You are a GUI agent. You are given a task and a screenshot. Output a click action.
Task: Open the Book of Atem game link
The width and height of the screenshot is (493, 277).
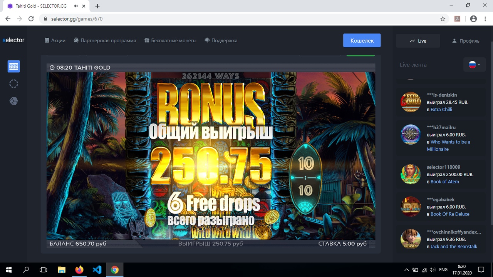point(444,182)
